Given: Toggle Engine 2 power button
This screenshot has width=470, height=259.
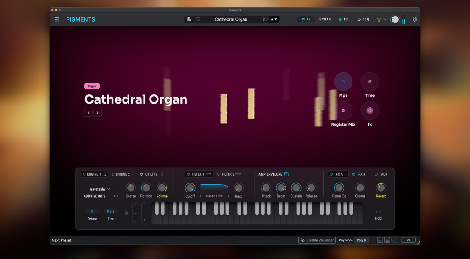Looking at the screenshot, I should coord(113,174).
